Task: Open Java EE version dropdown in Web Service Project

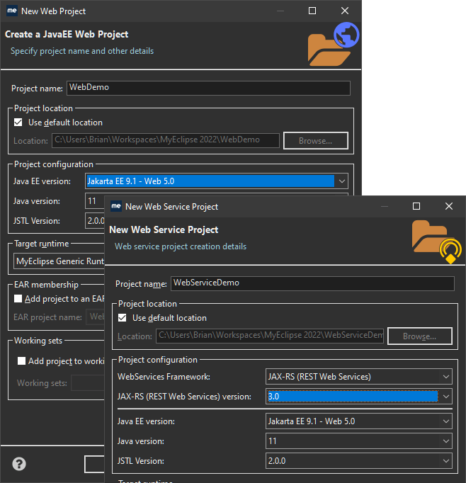Action: (x=359, y=421)
